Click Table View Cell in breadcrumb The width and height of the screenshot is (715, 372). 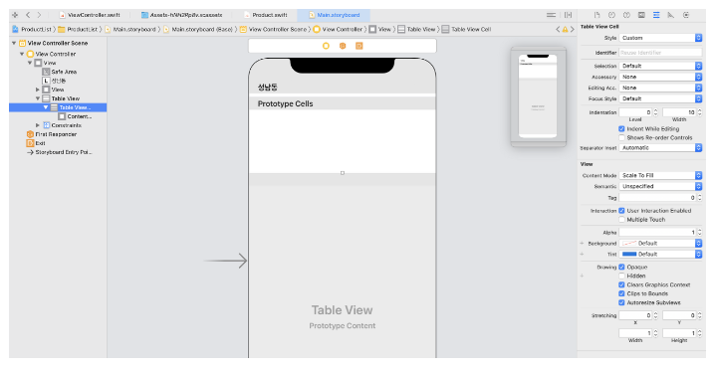click(466, 29)
